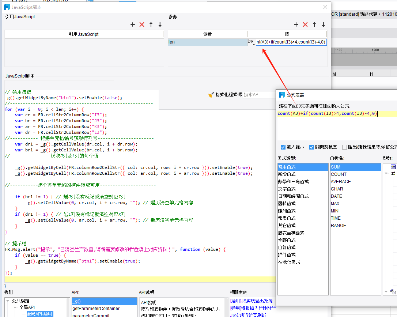Viewport: 397px width, 317px height.
Task: Move the selected parameter down
Action: (323, 24)
